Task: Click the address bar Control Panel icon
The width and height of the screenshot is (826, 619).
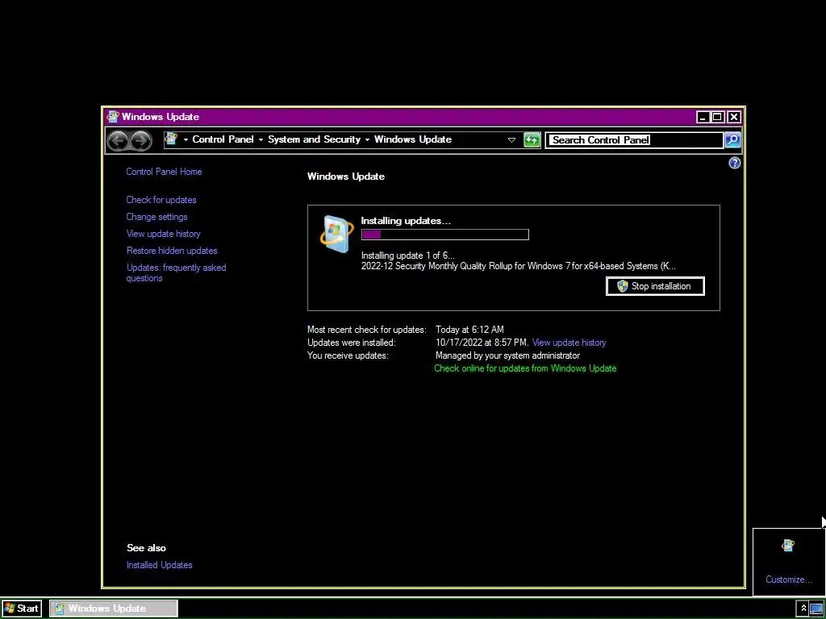Action: point(171,139)
